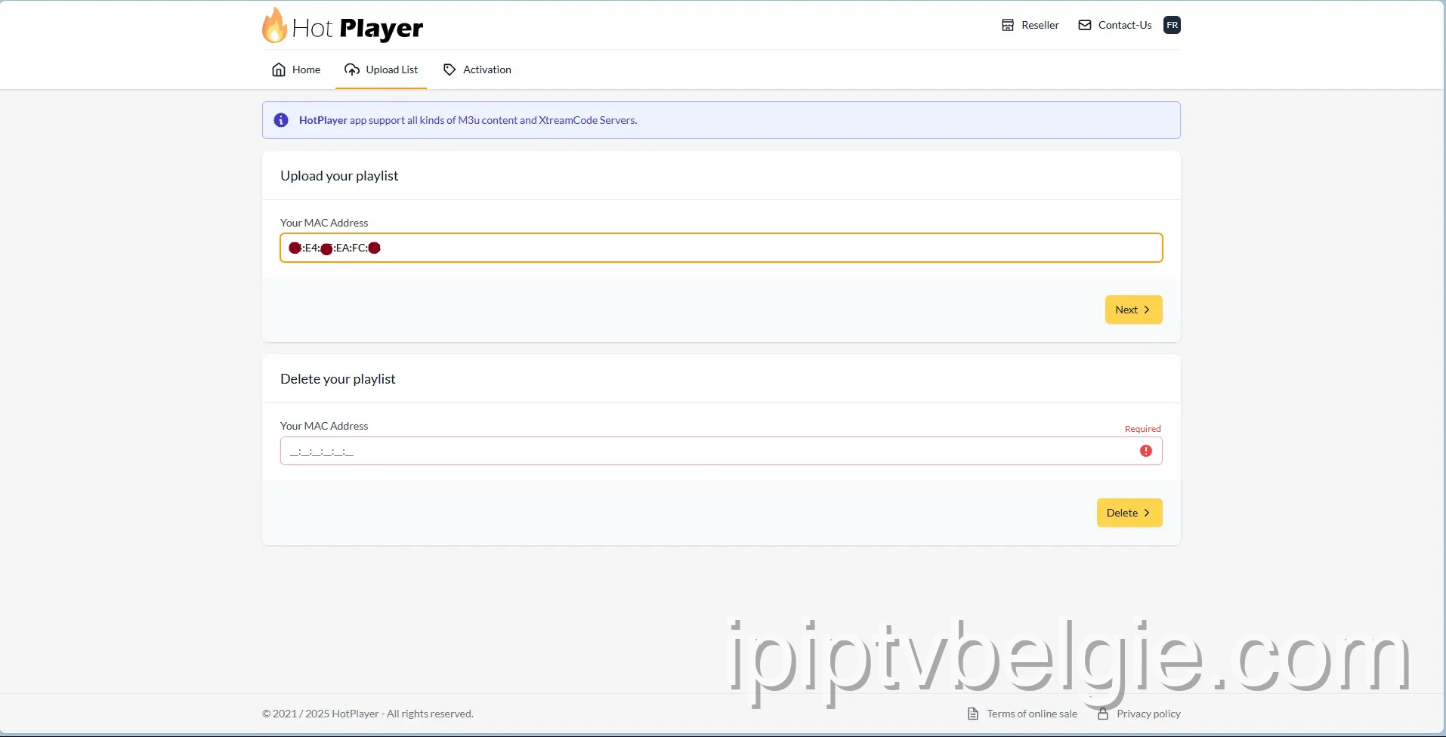Viewport: 1446px width, 737px height.
Task: Click the info icon in the blue banner
Action: click(x=281, y=120)
